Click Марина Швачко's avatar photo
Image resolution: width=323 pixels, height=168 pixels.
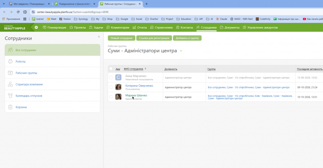click(118, 97)
